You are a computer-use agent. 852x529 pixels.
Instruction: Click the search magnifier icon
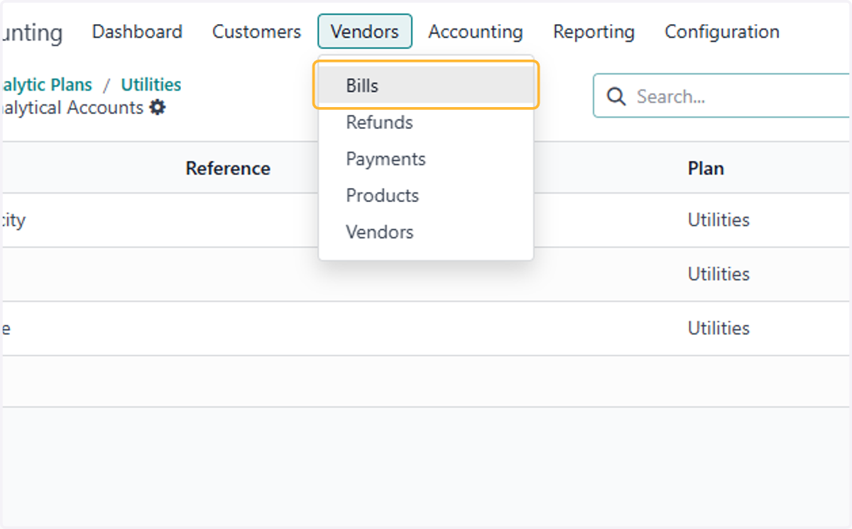pos(616,96)
